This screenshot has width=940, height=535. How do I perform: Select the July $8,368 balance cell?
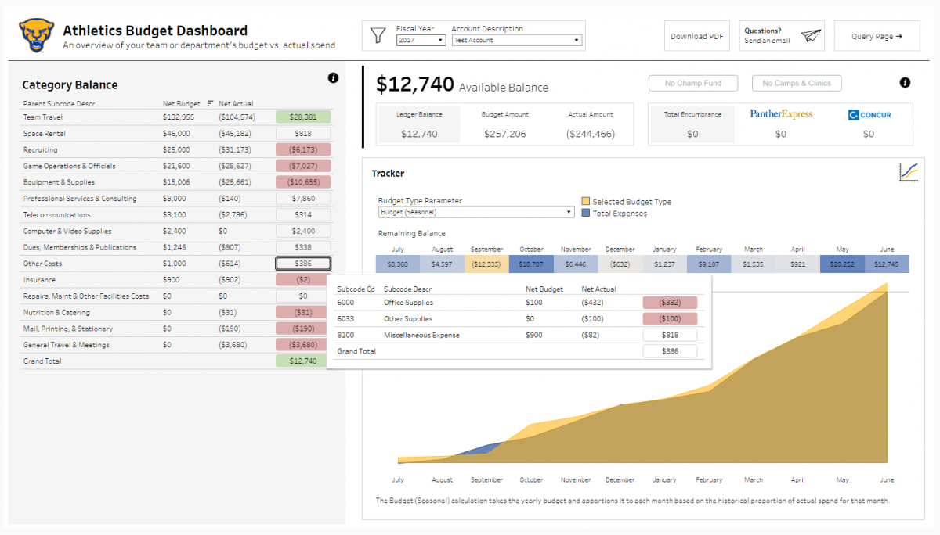tap(397, 264)
